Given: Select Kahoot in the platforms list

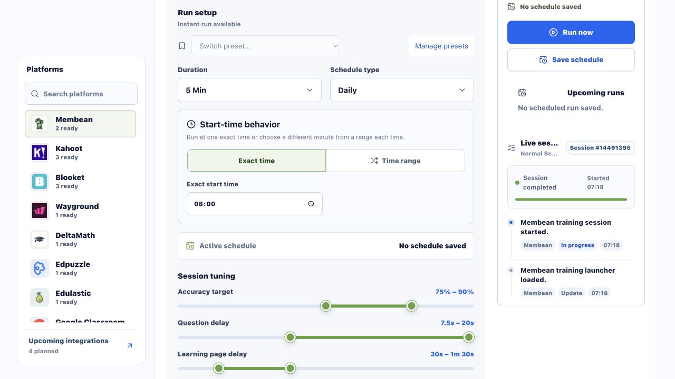Looking at the screenshot, I should point(80,153).
